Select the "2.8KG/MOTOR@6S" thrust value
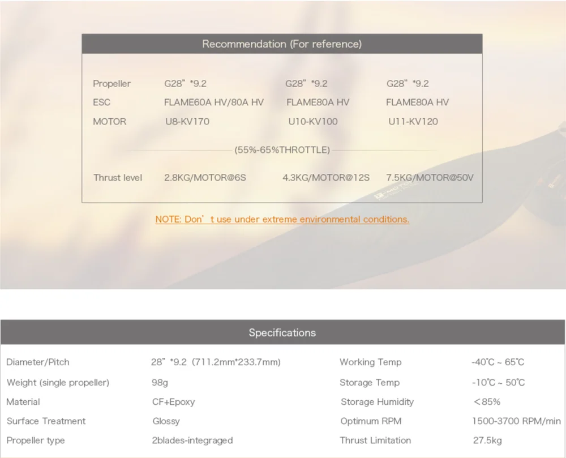 pos(205,178)
